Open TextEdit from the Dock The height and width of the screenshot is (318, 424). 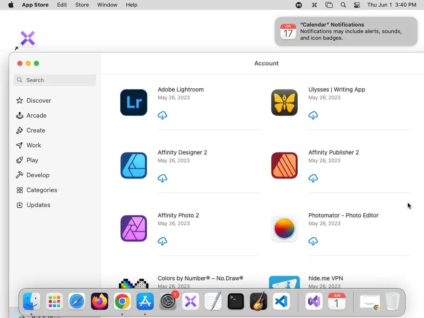[x=213, y=301]
